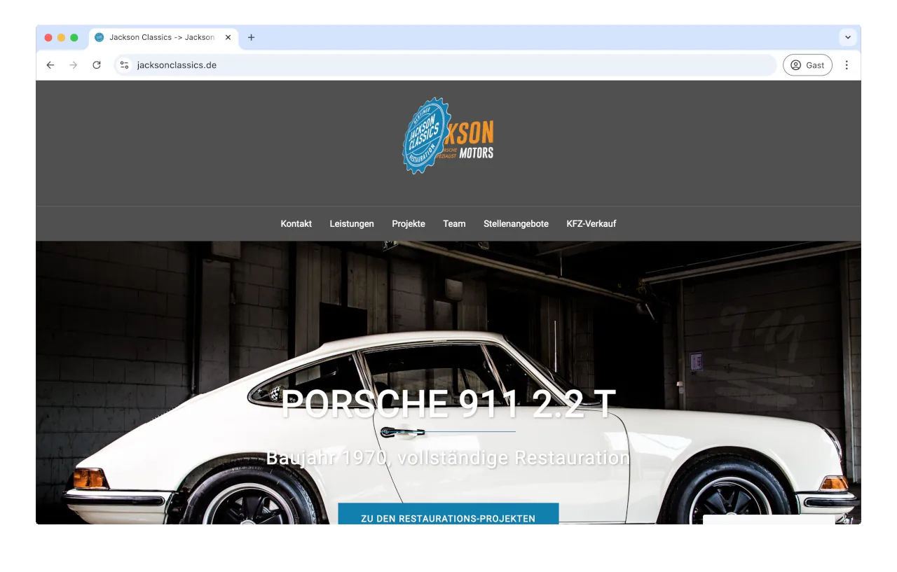Click the browser back arrow
The width and height of the screenshot is (897, 572).
point(50,65)
